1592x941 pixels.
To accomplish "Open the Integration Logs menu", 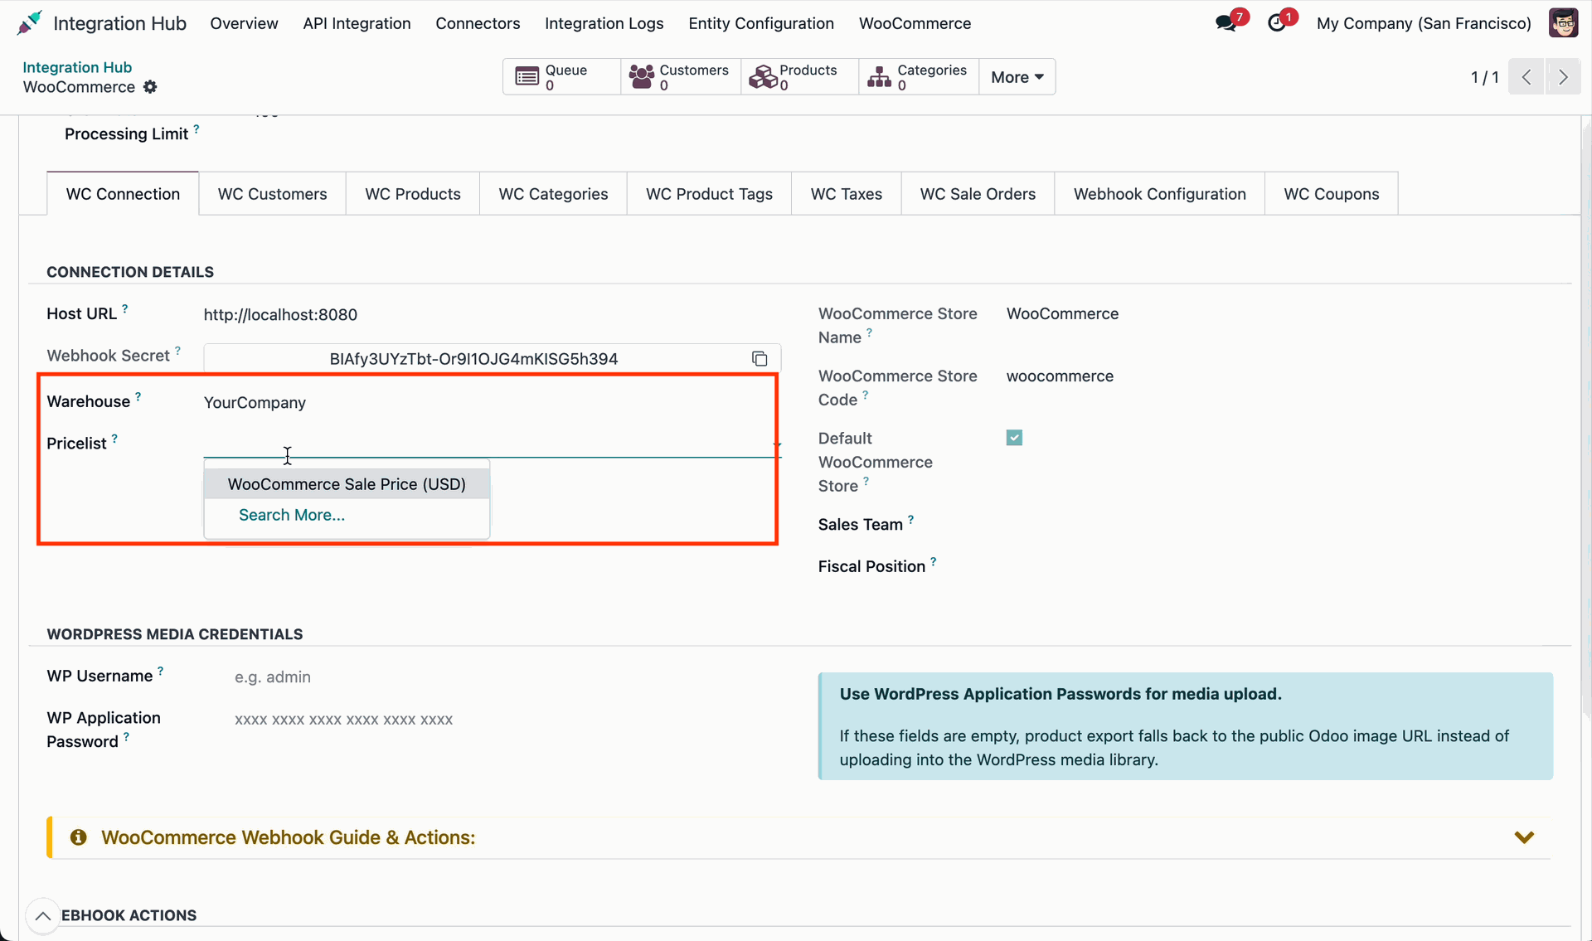I will [x=604, y=23].
